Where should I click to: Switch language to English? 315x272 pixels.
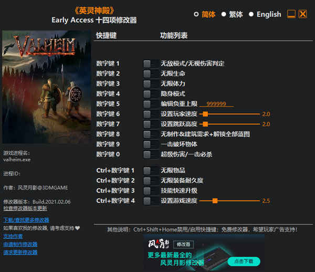click(251, 14)
